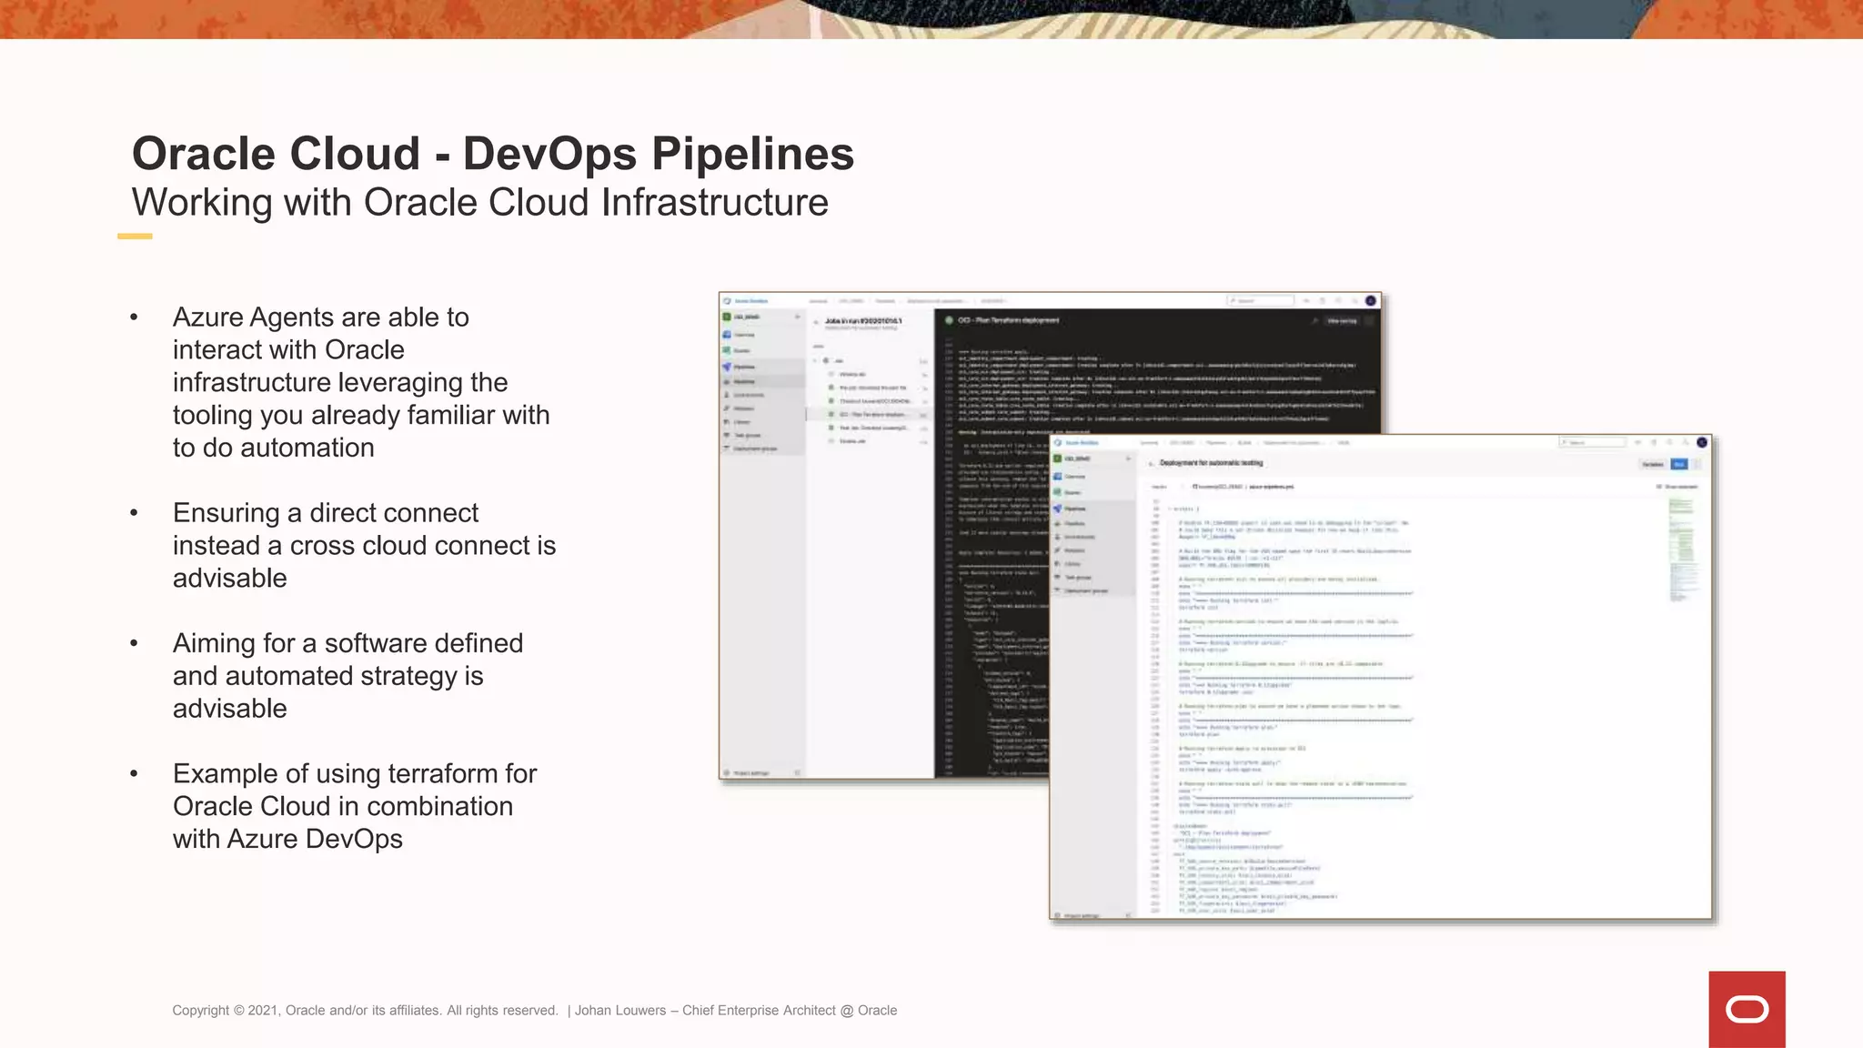Open Deployment groups in back log window sidebar

(750, 448)
